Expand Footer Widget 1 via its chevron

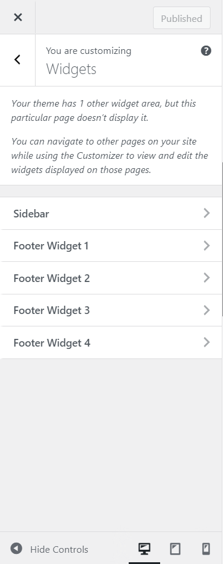click(x=206, y=245)
